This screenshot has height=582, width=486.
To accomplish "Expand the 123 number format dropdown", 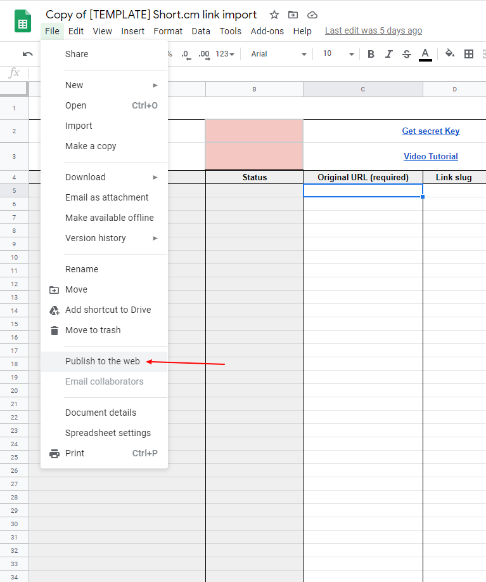I will (225, 54).
